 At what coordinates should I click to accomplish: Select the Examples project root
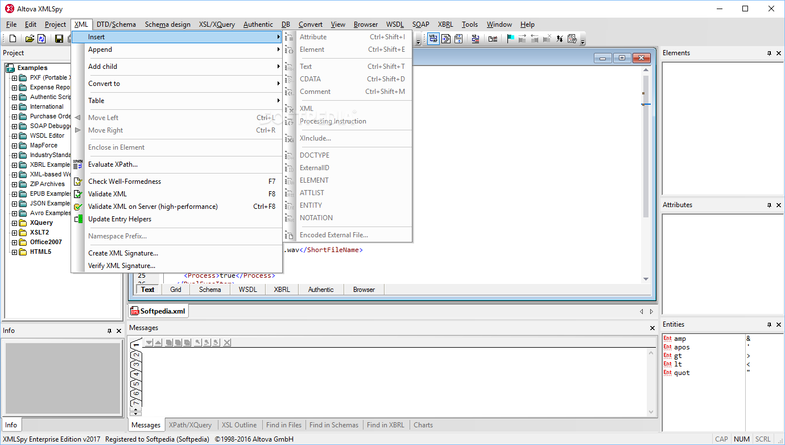[32, 68]
